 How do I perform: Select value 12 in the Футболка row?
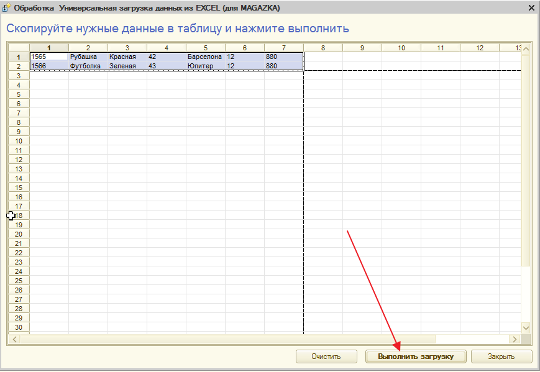click(245, 66)
